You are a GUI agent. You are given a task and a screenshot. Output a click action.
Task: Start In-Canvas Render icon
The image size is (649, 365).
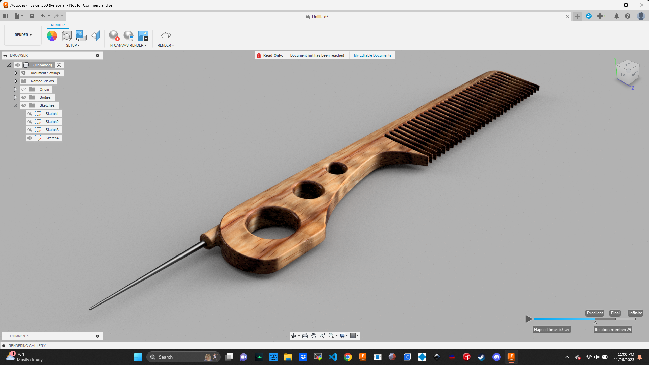point(114,36)
